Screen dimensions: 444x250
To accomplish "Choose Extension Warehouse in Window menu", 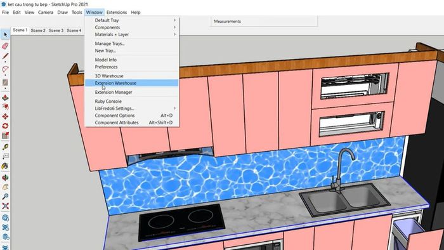I will pyautogui.click(x=132, y=83).
